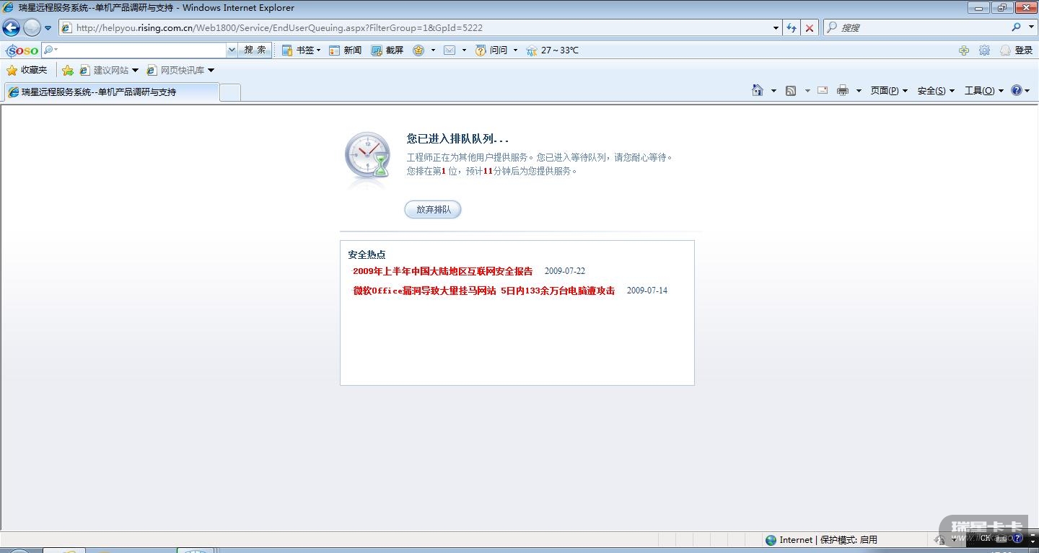Expand the dropdown beside the star badge
1039x553 pixels.
(433, 50)
